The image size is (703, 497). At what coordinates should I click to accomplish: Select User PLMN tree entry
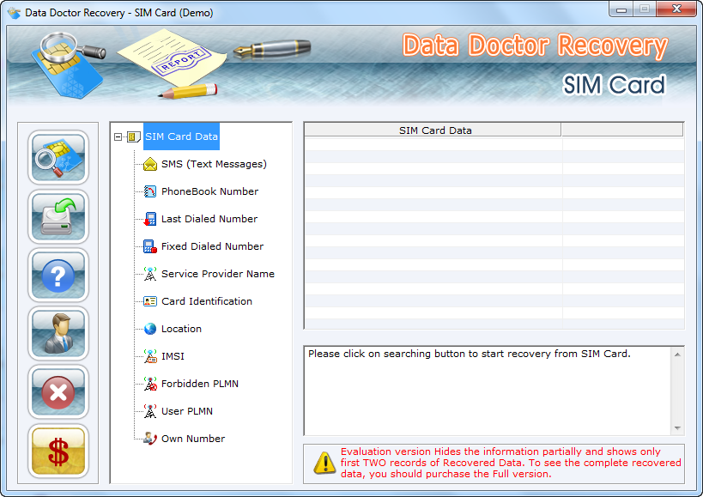187,411
